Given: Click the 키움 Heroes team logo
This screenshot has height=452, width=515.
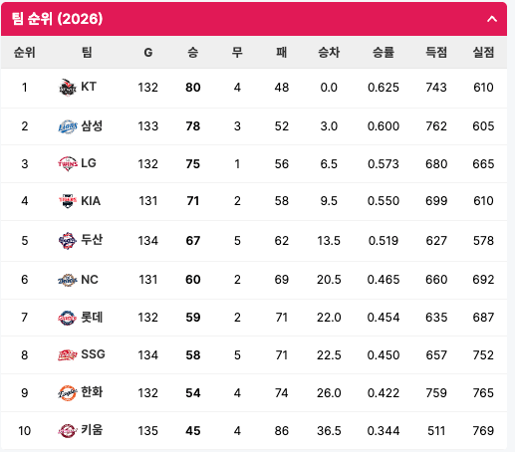Looking at the screenshot, I should pos(68,431).
